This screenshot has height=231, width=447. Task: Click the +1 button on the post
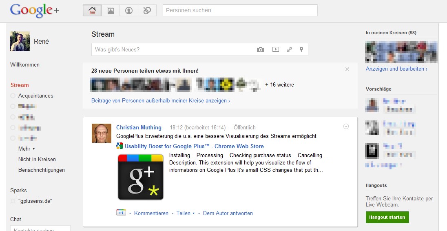(121, 213)
